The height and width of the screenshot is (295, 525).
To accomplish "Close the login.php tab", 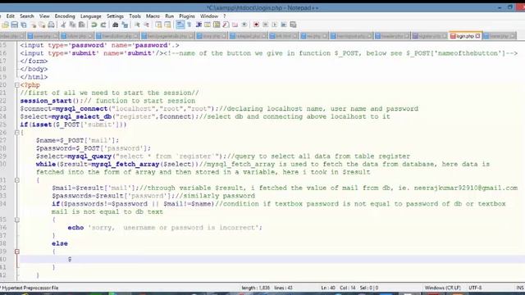I will tap(477, 36).
